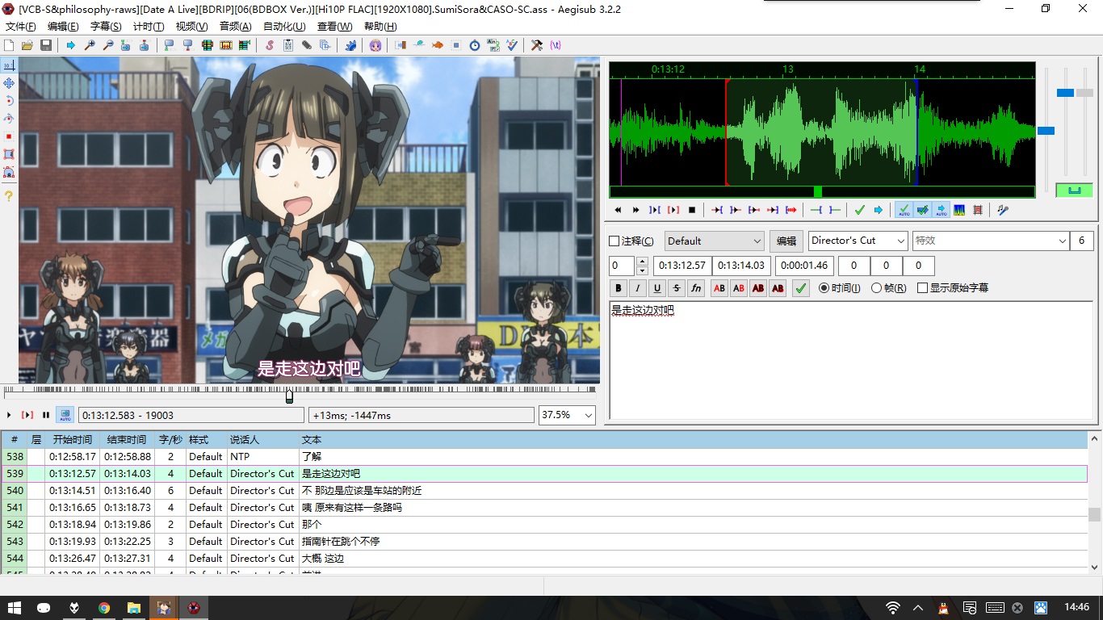The image size is (1103, 620).
Task: Open the Shift Times toolbar icon
Action: 401,45
